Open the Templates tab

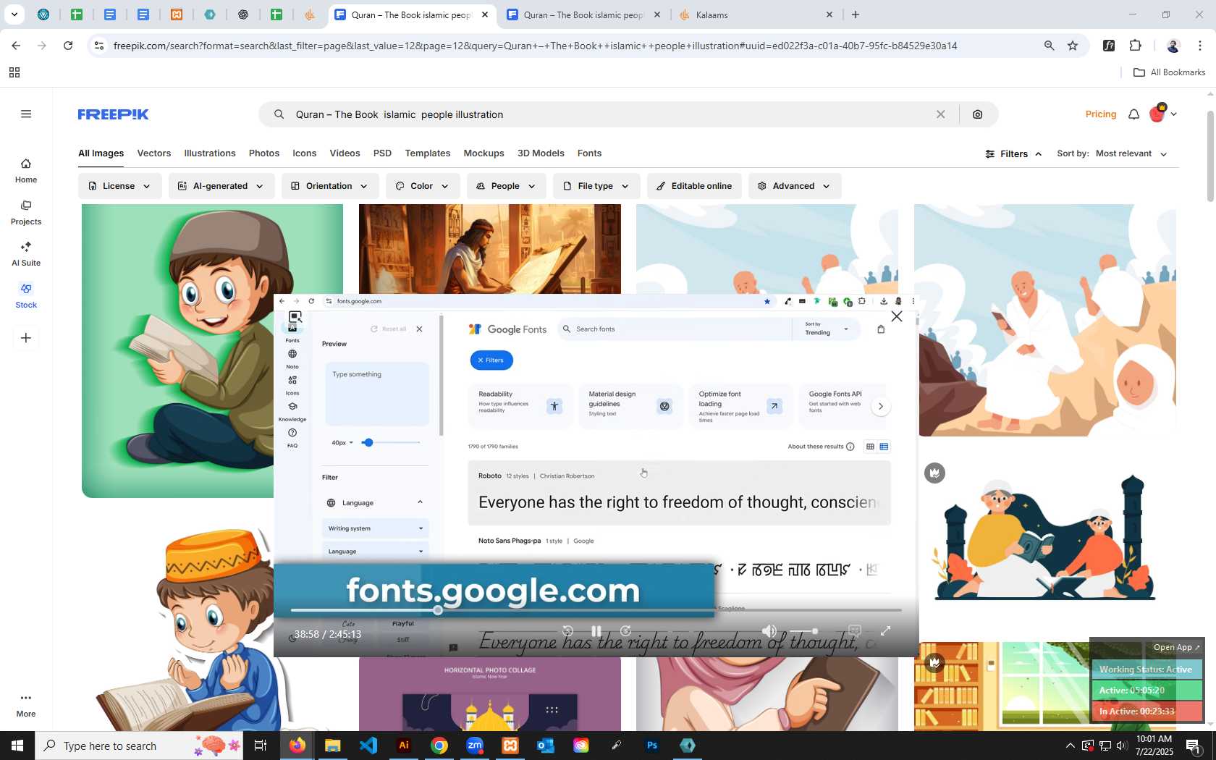[x=428, y=153]
